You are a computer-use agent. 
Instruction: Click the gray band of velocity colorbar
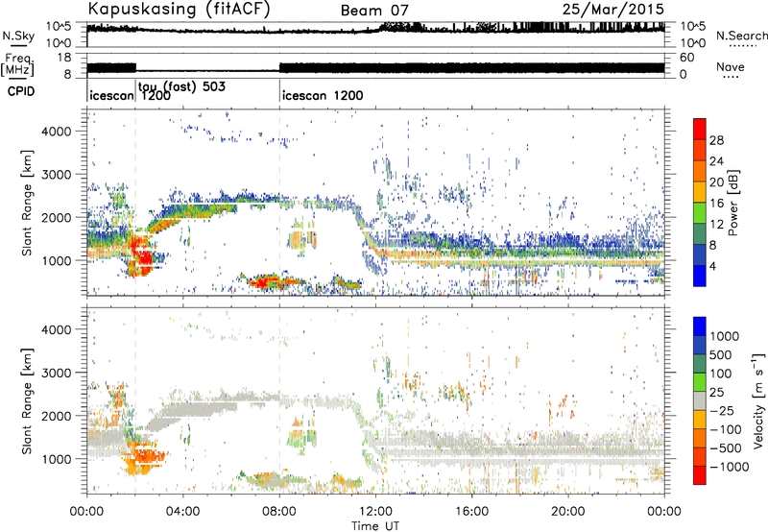700,401
